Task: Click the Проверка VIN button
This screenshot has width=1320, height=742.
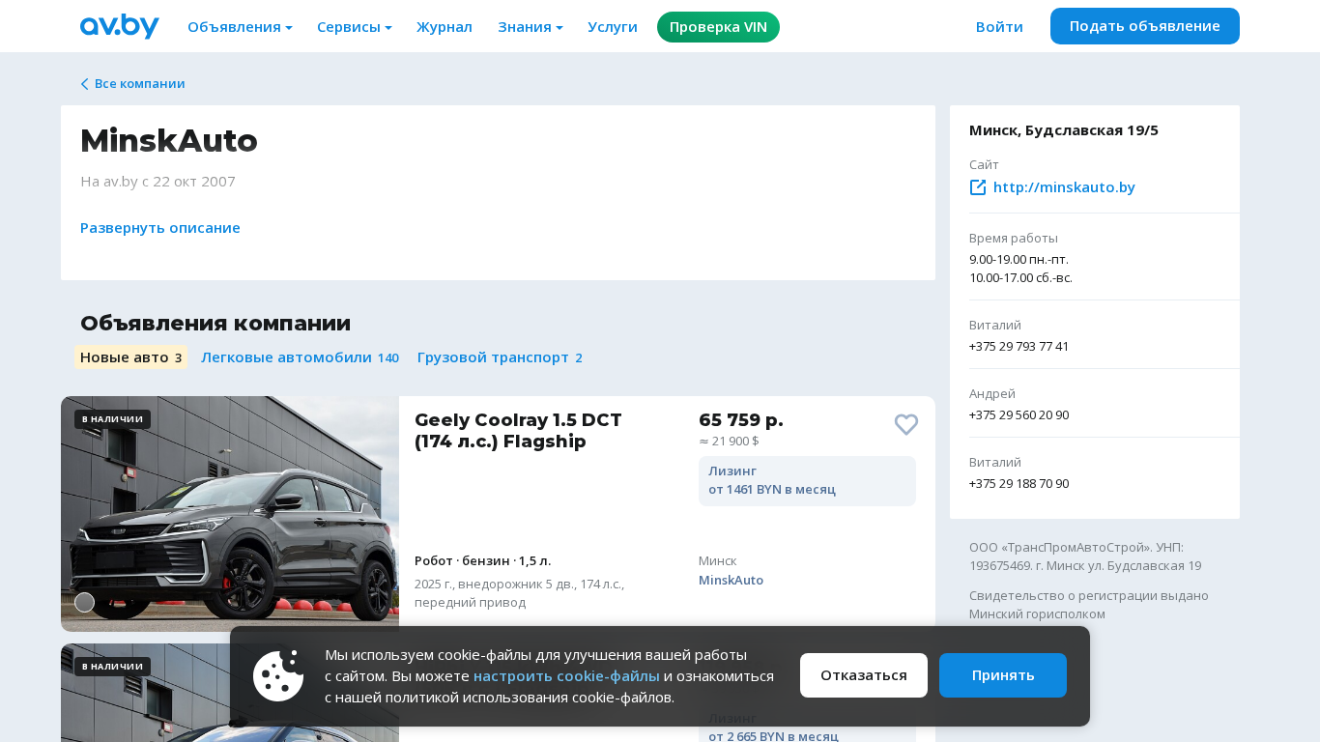Action: point(718,27)
